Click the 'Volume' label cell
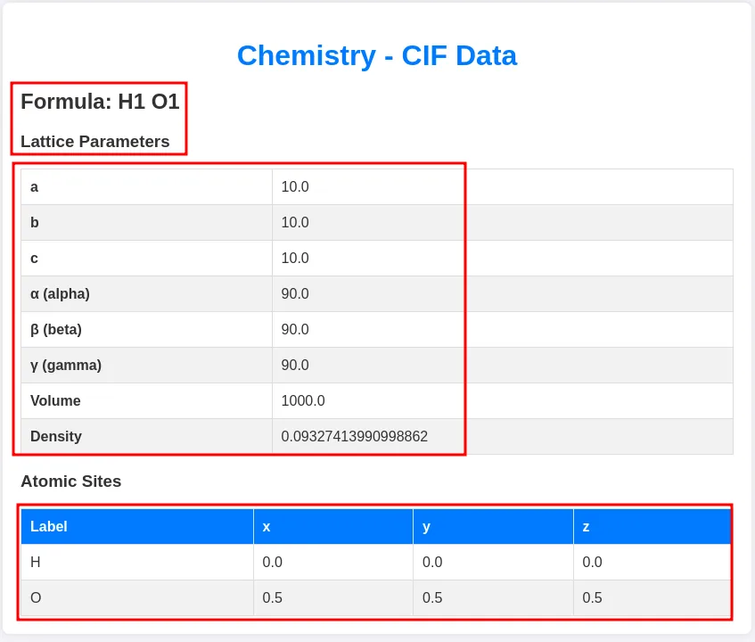The width and height of the screenshot is (755, 642). click(x=146, y=400)
